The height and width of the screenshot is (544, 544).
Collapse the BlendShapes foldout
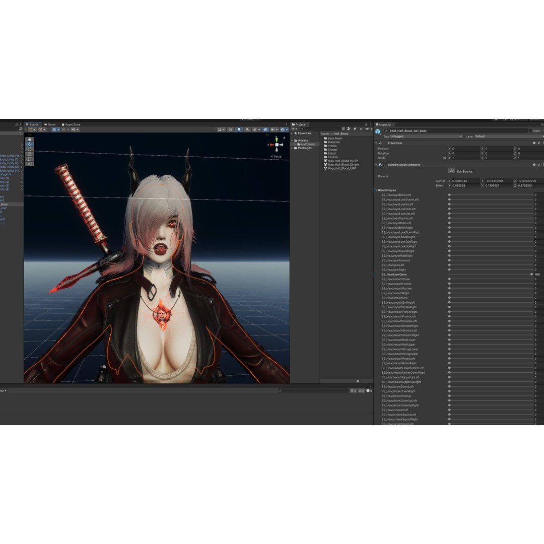pos(376,190)
